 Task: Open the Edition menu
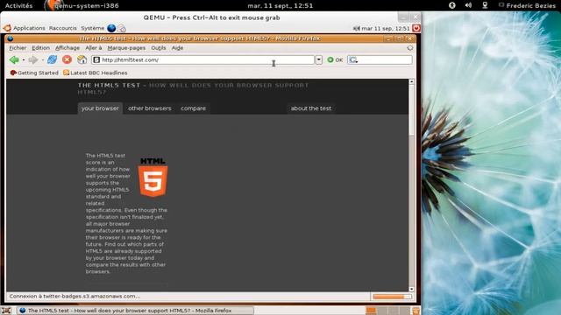click(41, 48)
